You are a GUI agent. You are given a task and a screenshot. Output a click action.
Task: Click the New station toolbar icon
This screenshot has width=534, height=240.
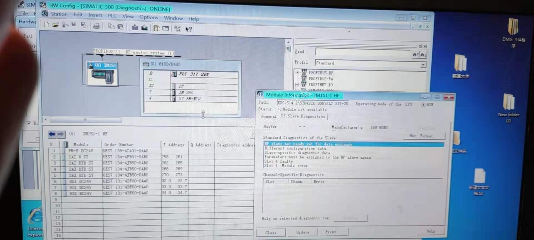click(46, 24)
